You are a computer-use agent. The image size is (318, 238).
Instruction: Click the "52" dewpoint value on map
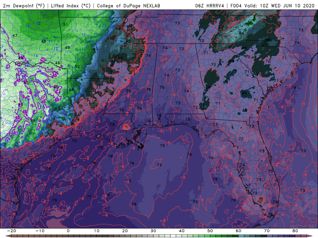(77, 66)
